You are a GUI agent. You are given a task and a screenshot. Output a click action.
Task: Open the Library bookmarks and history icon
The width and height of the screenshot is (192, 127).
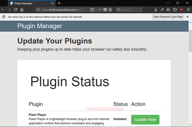[x=168, y=10]
